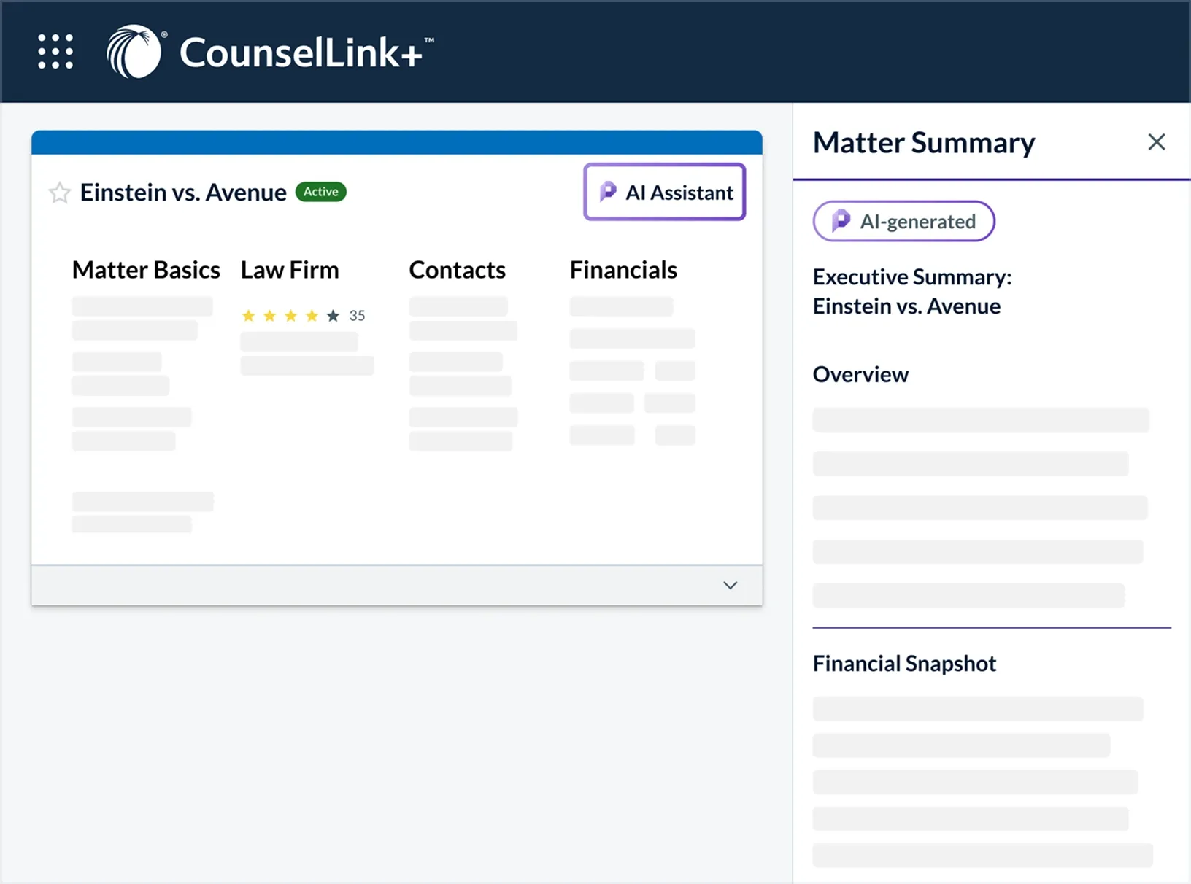Select the fourth rating star
The width and height of the screenshot is (1191, 884).
pyautogui.click(x=312, y=315)
